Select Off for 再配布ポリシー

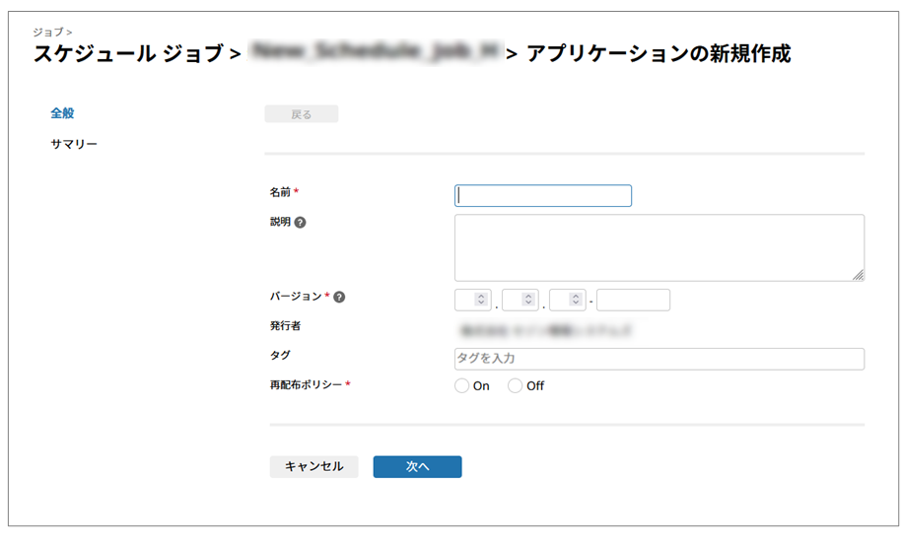click(x=516, y=386)
